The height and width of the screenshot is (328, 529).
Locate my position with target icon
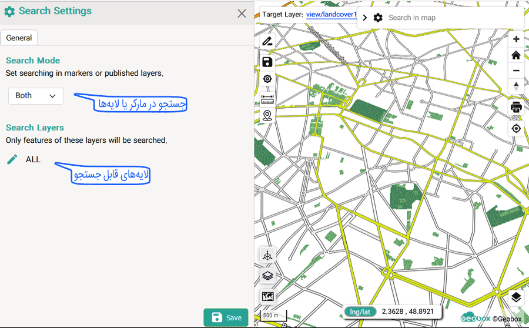tap(516, 128)
